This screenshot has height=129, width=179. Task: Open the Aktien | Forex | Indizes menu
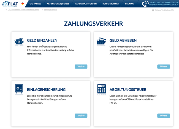click(58, 4)
